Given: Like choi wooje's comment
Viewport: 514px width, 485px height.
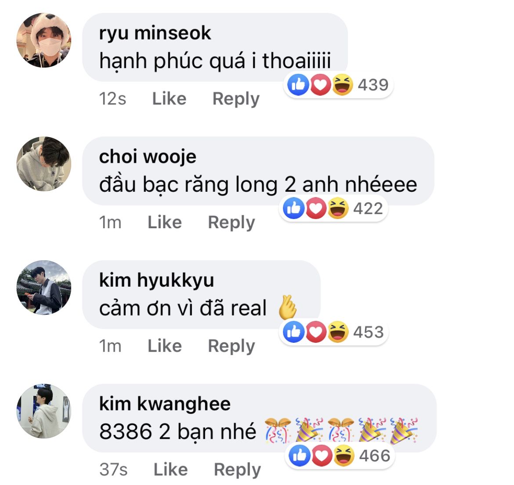Looking at the screenshot, I should 165,223.
